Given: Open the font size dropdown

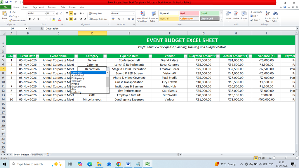Looking at the screenshot, I should 54,13.
